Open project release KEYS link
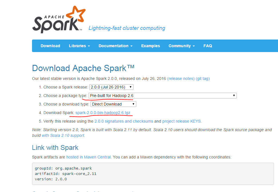The height and width of the screenshot is (192, 278). (x=181, y=121)
